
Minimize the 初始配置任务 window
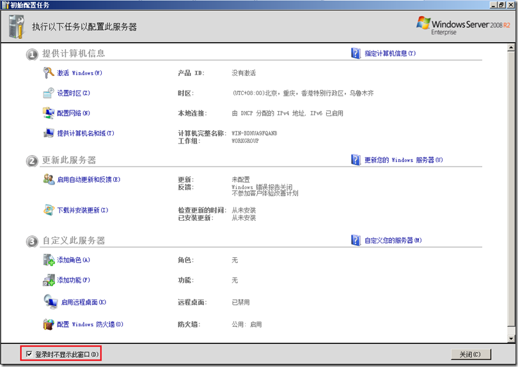point(493,5)
